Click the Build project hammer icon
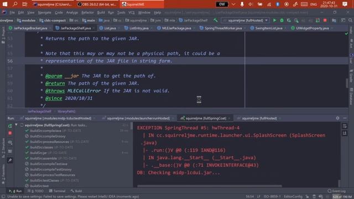This screenshot has height=199, width=354. pos(216,20)
